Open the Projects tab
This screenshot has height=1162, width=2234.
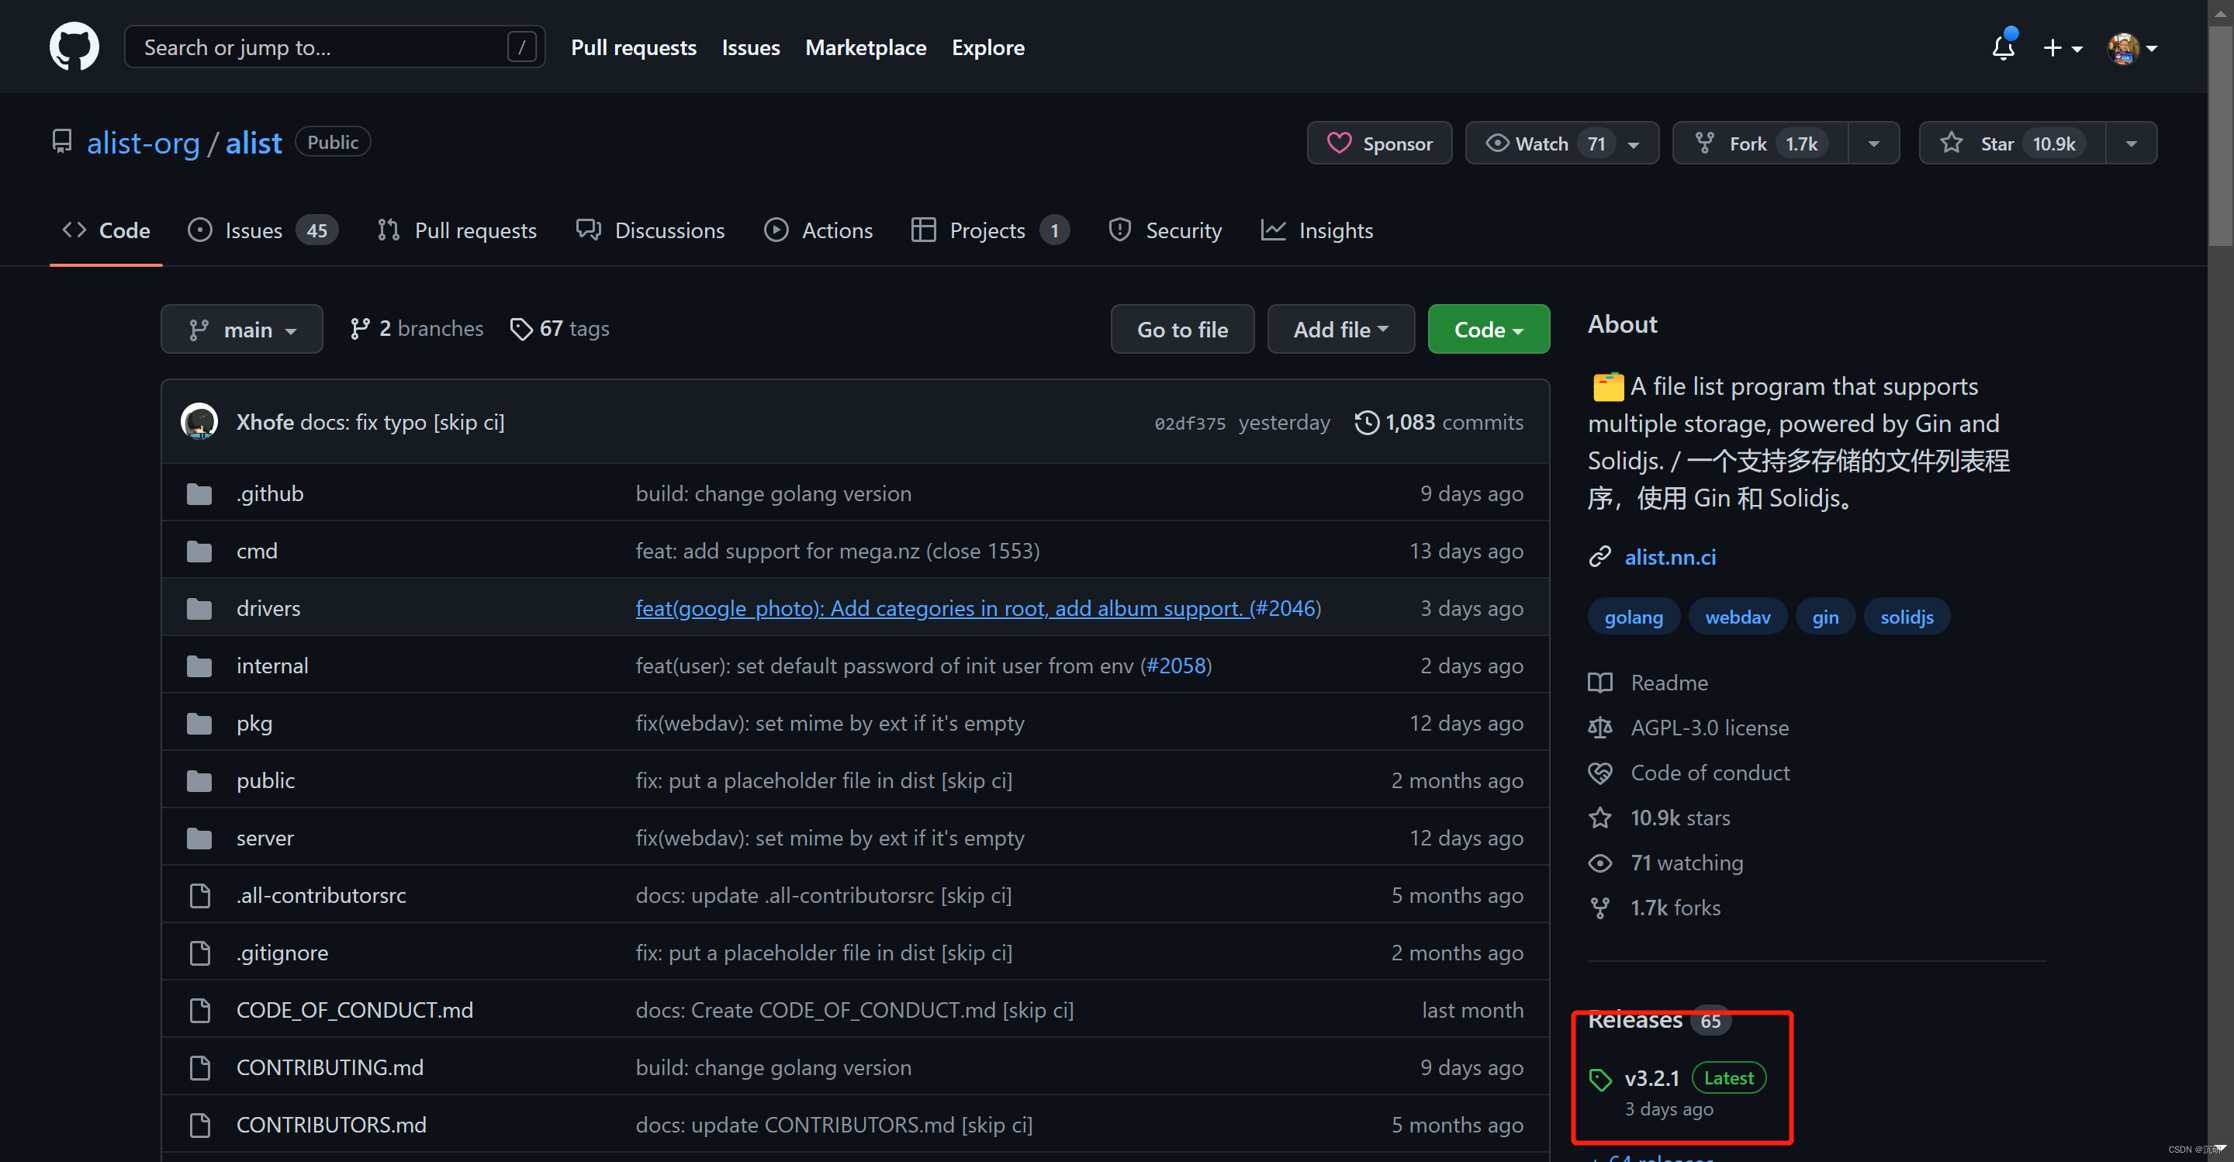pos(991,230)
